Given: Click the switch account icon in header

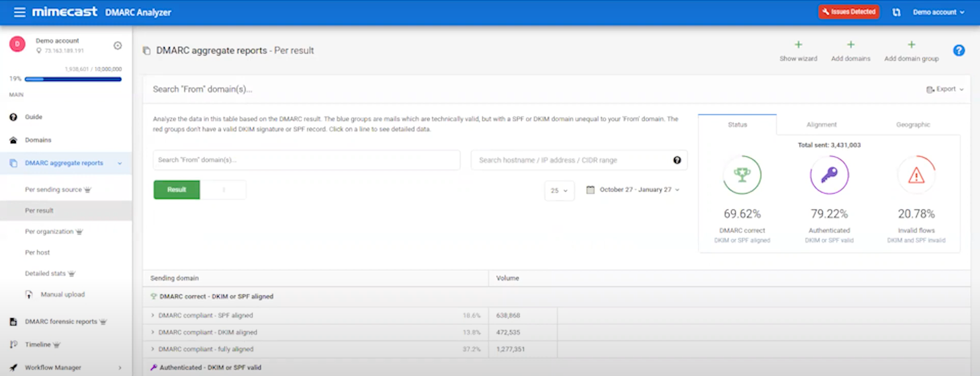Looking at the screenshot, I should coord(896,12).
